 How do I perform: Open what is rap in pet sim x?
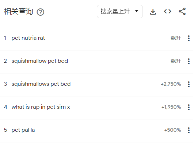click(41, 107)
